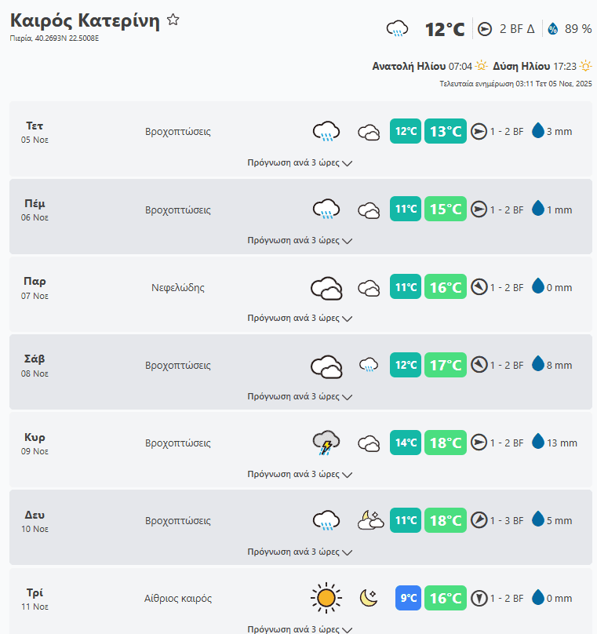Screen dimensions: 597x634
Task: Show 3-hour forecast for Σάβ 08 Νοε
Action: tap(300, 396)
